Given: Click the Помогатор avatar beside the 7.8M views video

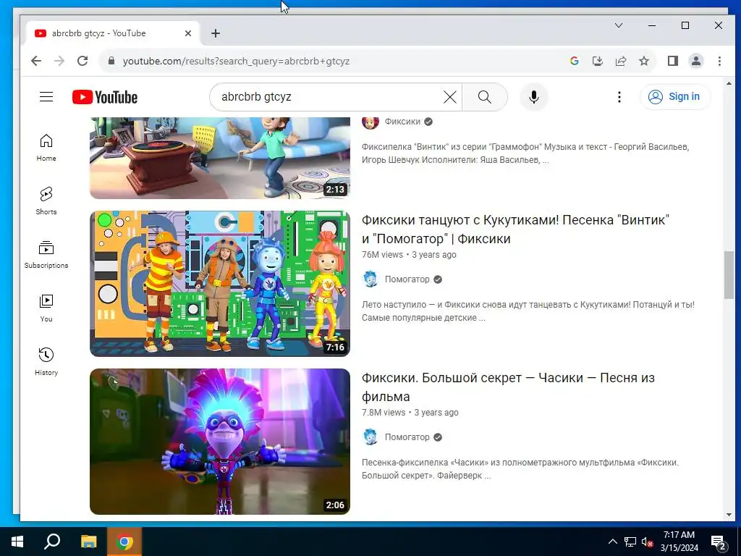Looking at the screenshot, I should (370, 437).
